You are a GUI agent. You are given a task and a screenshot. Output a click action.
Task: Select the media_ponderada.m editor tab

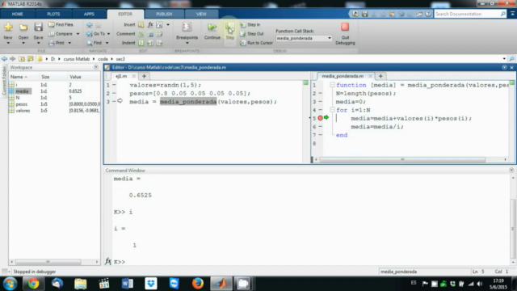point(343,76)
